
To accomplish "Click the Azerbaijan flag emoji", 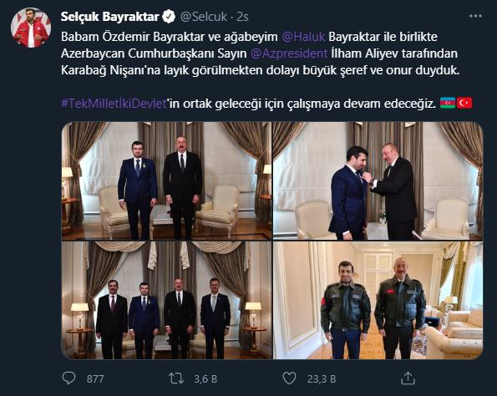I will [x=448, y=103].
